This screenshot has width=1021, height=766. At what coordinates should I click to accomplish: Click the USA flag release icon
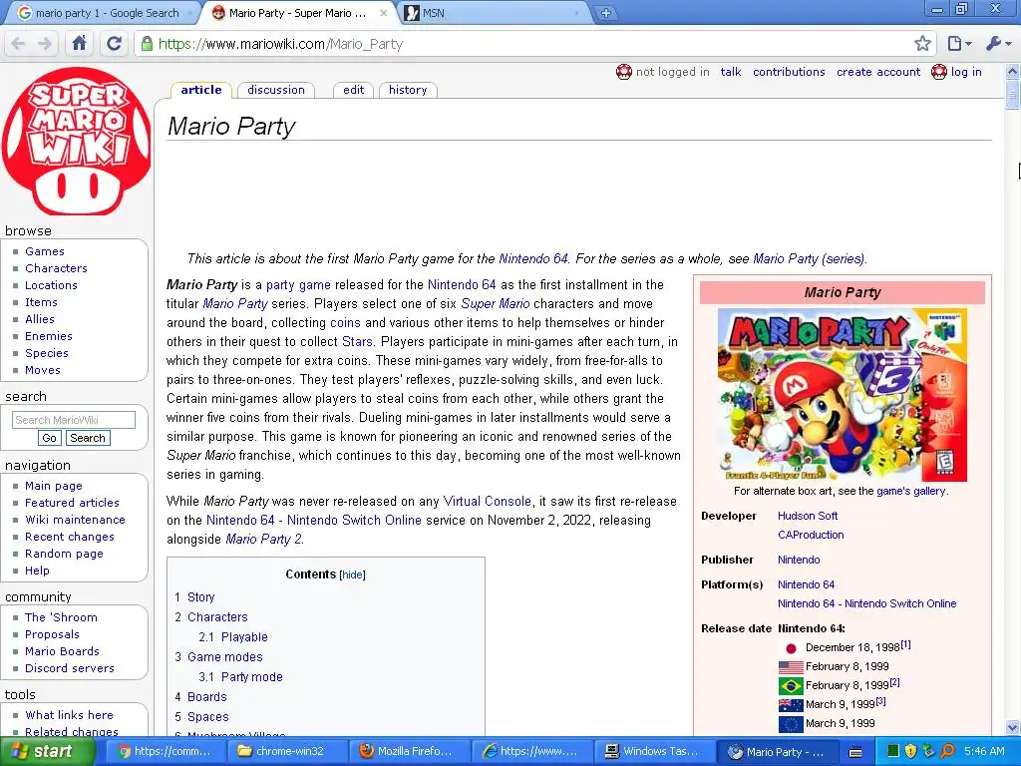point(791,667)
